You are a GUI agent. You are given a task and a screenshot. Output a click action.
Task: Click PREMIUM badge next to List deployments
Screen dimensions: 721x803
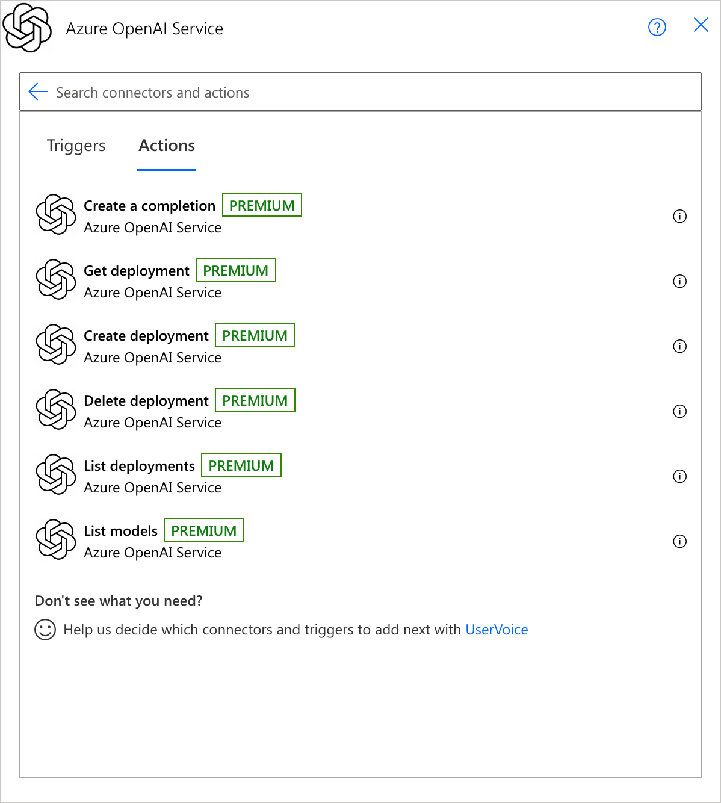click(241, 465)
